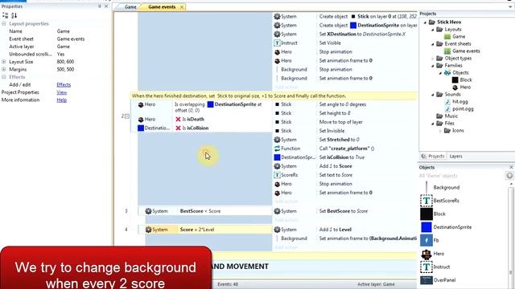Image resolution: width=515 pixels, height=289 pixels.
Task: Open the More information Help link
Action: pyautogui.click(x=61, y=100)
